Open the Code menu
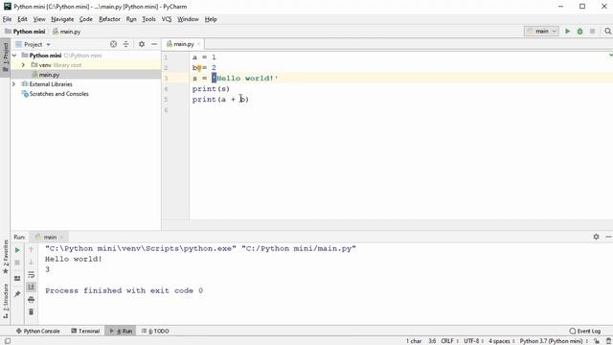The image size is (613, 345). pos(85,19)
